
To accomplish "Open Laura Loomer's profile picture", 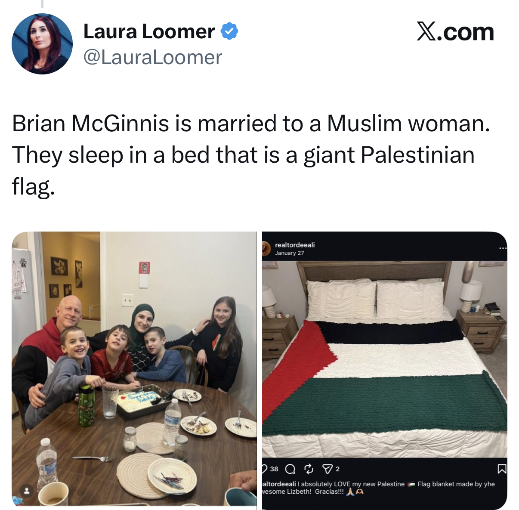I will pos(42,44).
